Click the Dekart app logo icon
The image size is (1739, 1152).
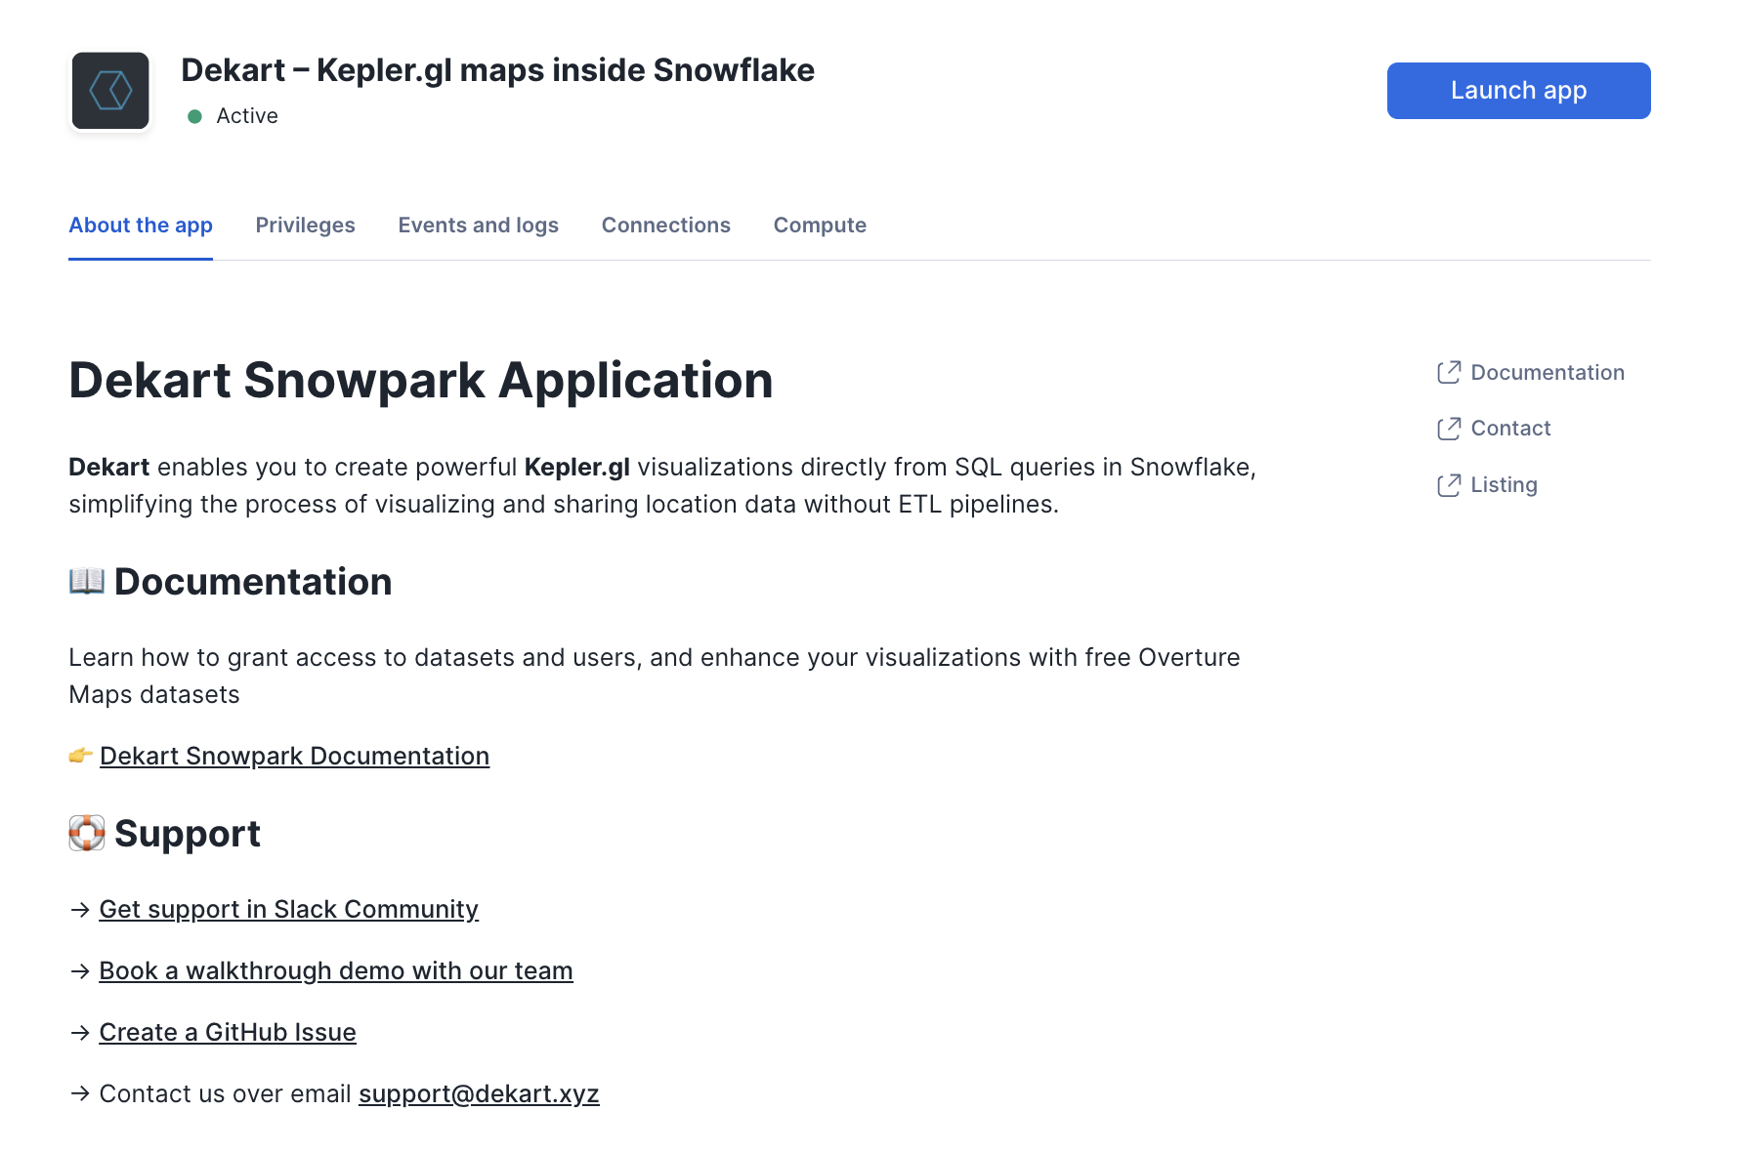coord(110,91)
